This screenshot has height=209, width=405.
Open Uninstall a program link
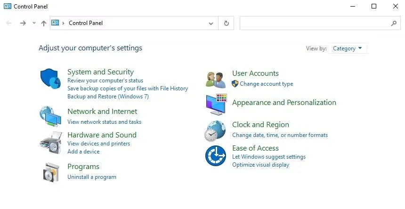pos(91,177)
